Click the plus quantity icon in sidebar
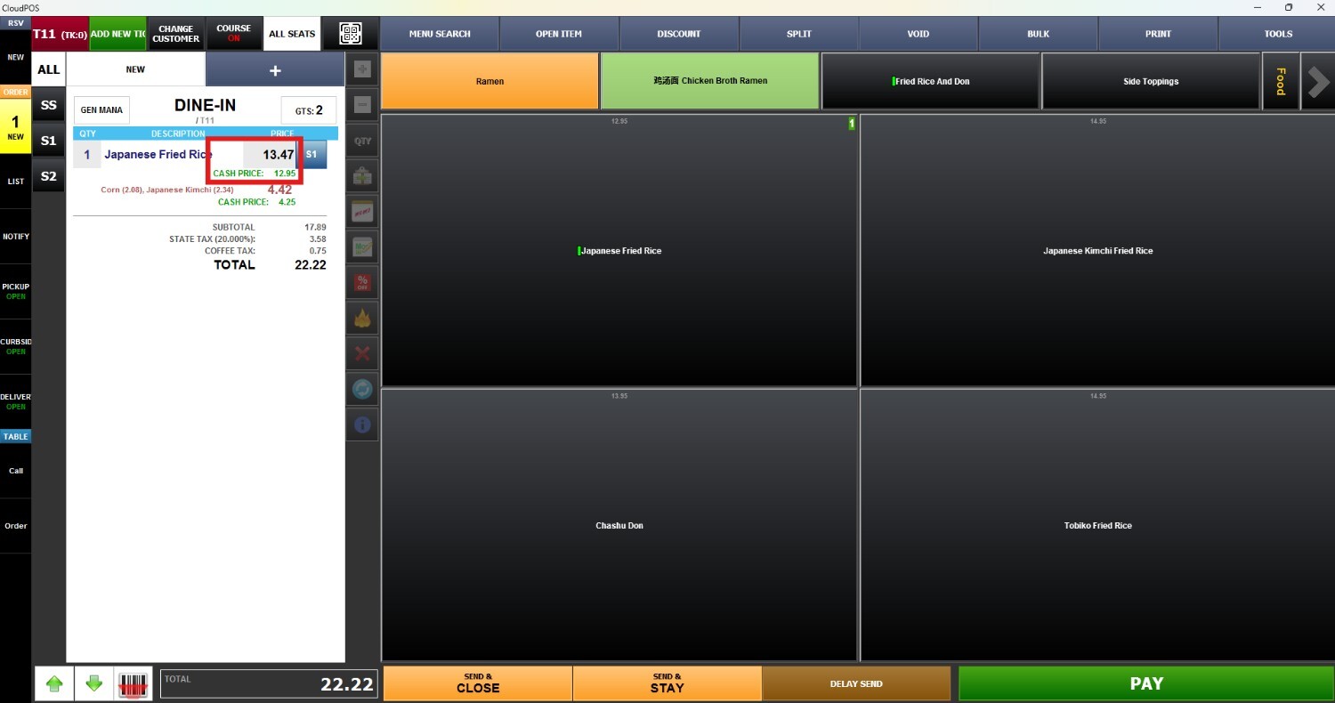The image size is (1335, 703). pos(362,69)
